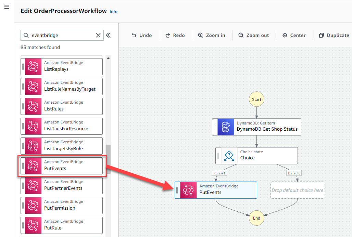Image resolution: width=352 pixels, height=237 pixels.
Task: Click drag handle of DynamoDB state
Action: tap(214, 127)
